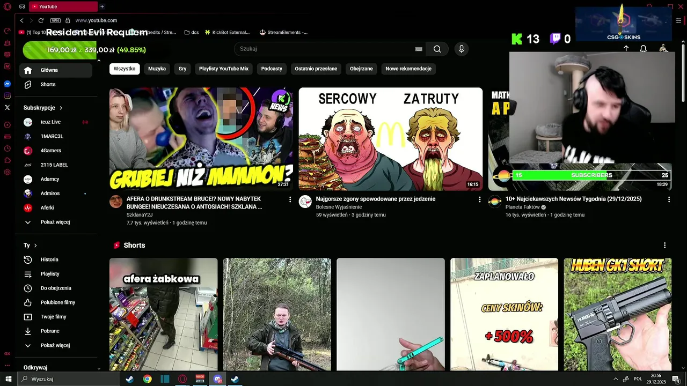Open Opera sidebar settings gear
The height and width of the screenshot is (386, 687).
(x=8, y=172)
